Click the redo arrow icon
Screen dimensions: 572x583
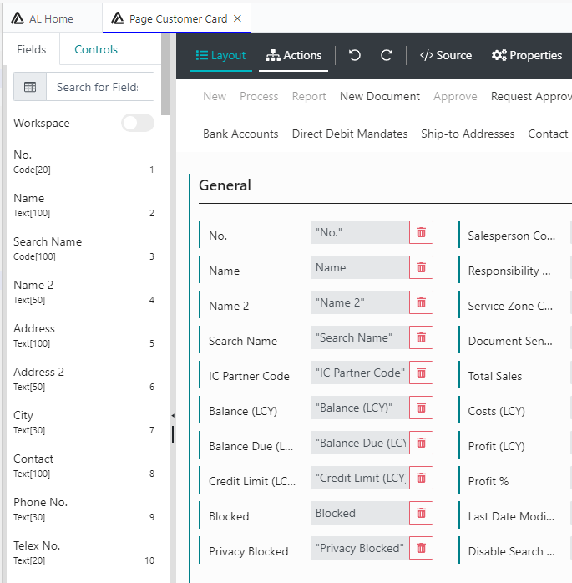point(387,55)
